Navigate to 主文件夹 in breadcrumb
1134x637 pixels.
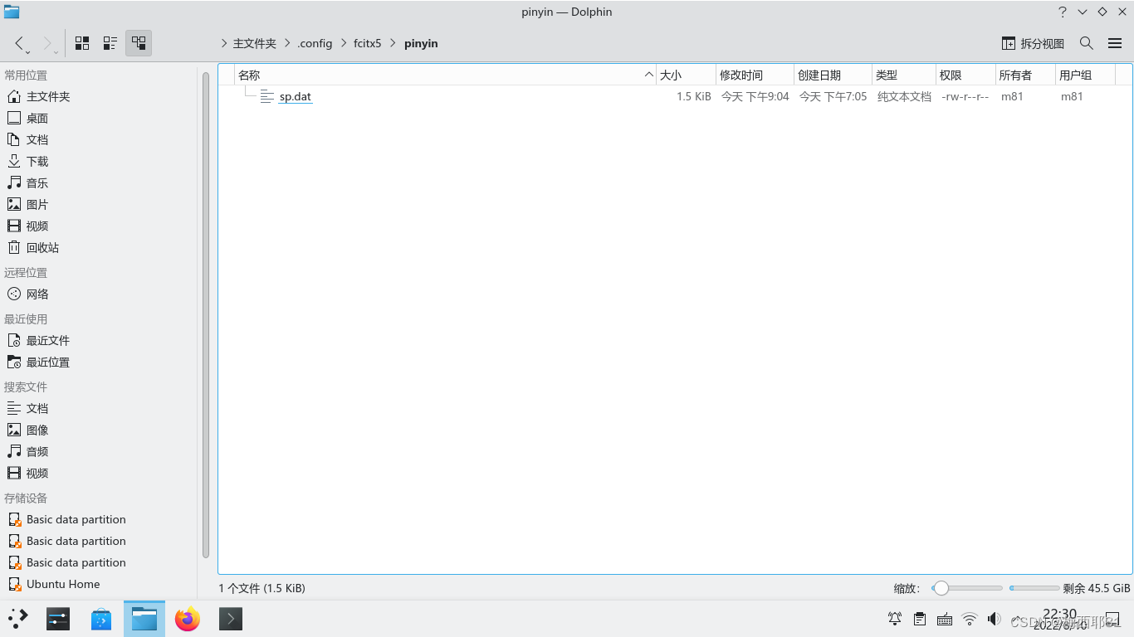255,43
